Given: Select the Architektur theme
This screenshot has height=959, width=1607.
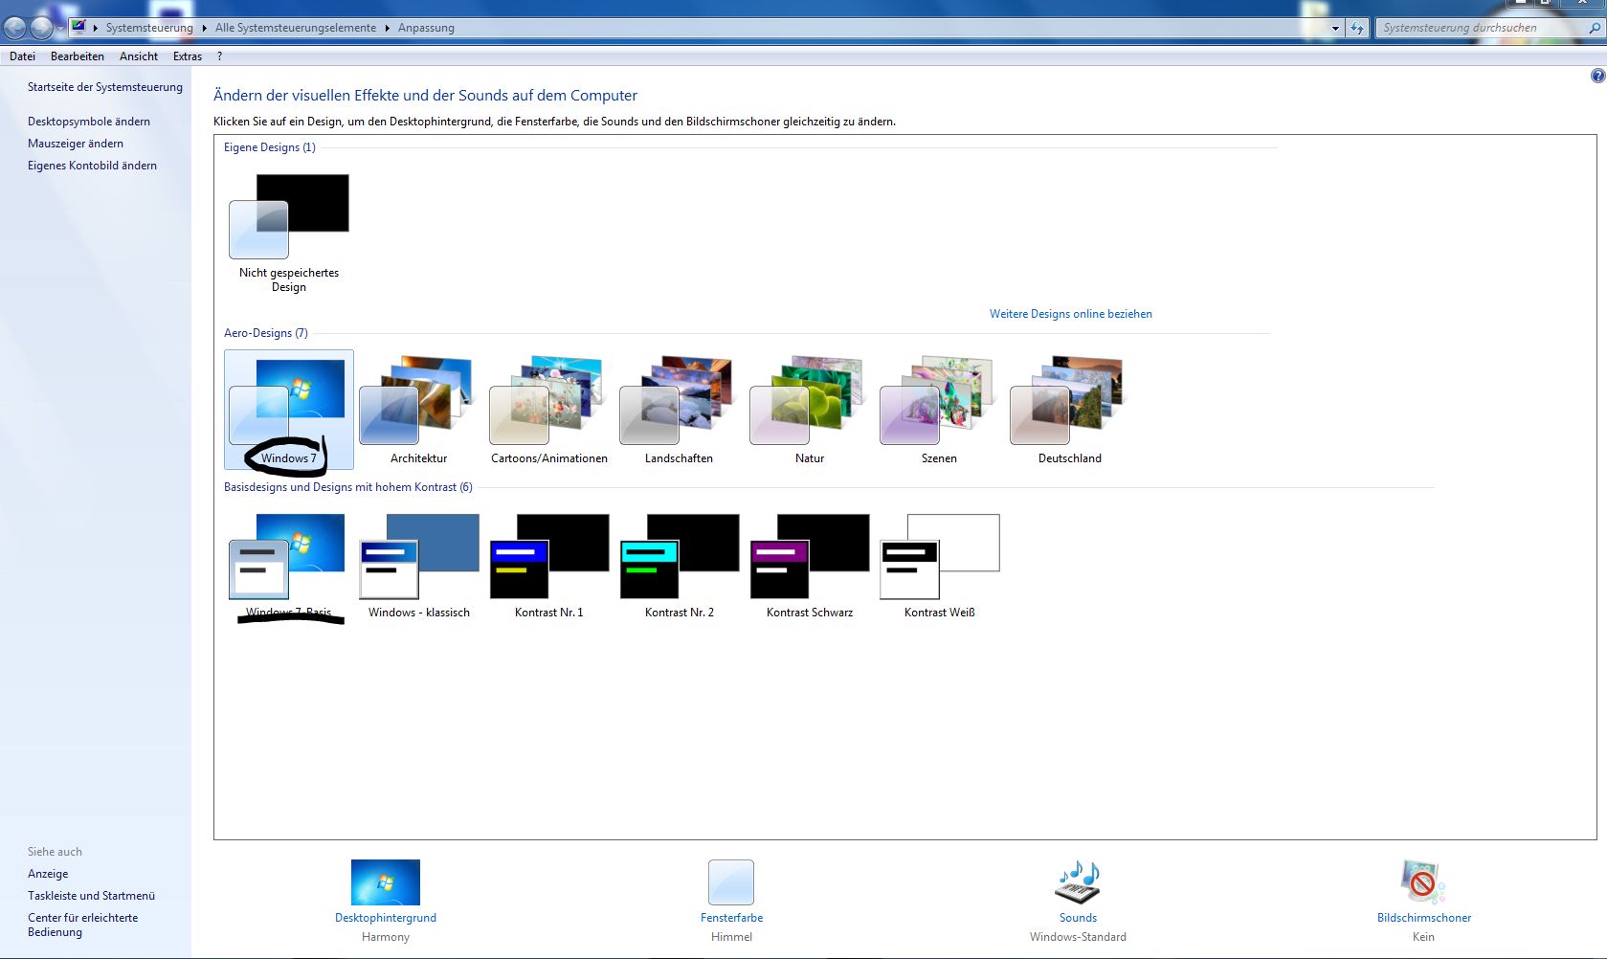Looking at the screenshot, I should [418, 410].
